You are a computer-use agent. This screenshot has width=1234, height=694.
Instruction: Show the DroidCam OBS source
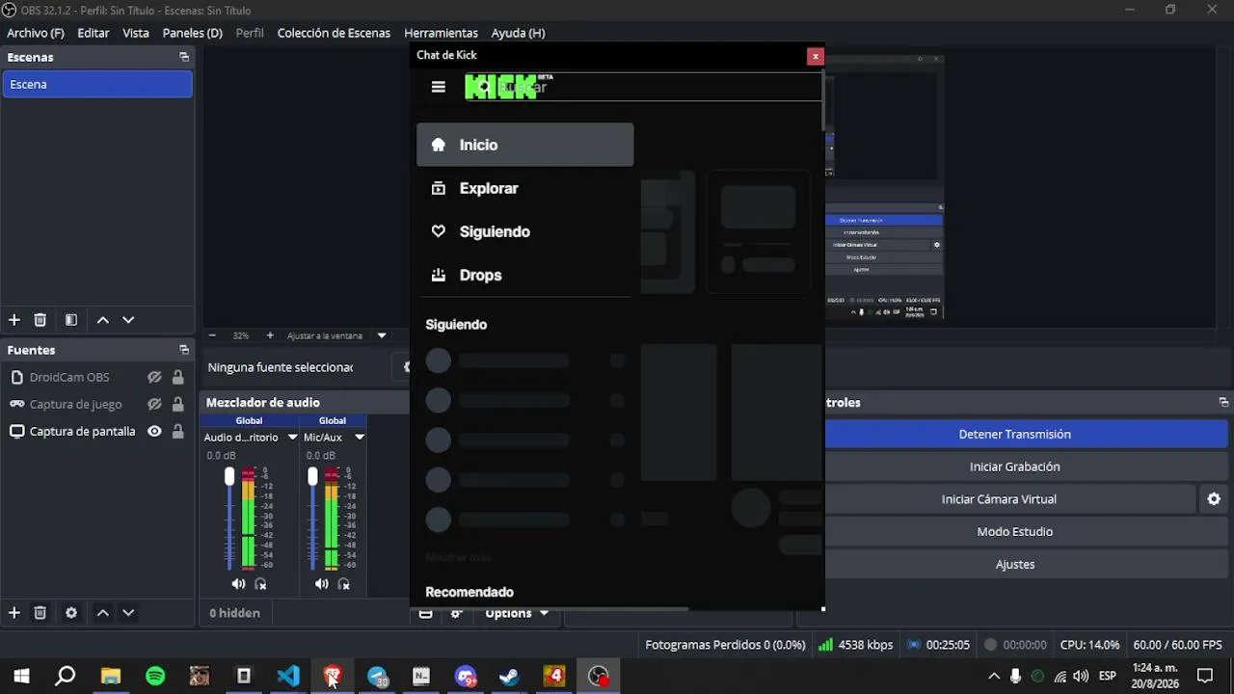coord(154,378)
